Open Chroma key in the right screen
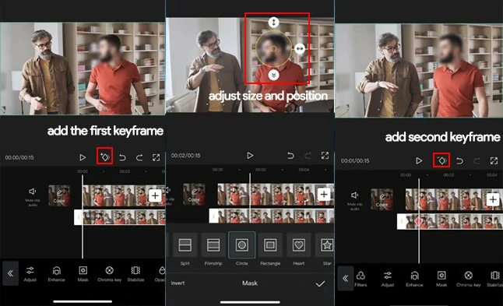Viewport: 503px width, 306px height. [469, 279]
